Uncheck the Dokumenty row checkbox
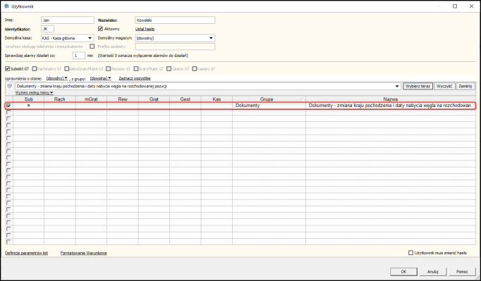This screenshot has width=481, height=281. [8, 106]
